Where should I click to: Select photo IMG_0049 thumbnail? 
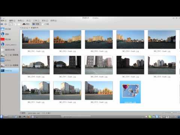(130, 65)
